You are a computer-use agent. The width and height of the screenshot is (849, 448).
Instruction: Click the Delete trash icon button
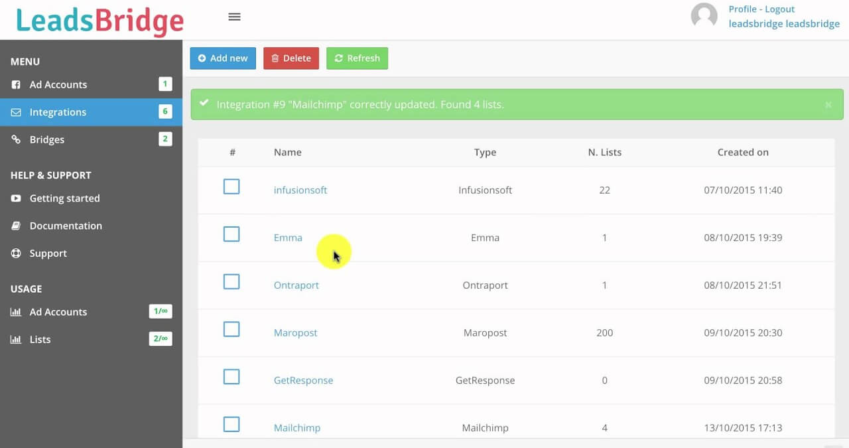click(277, 58)
